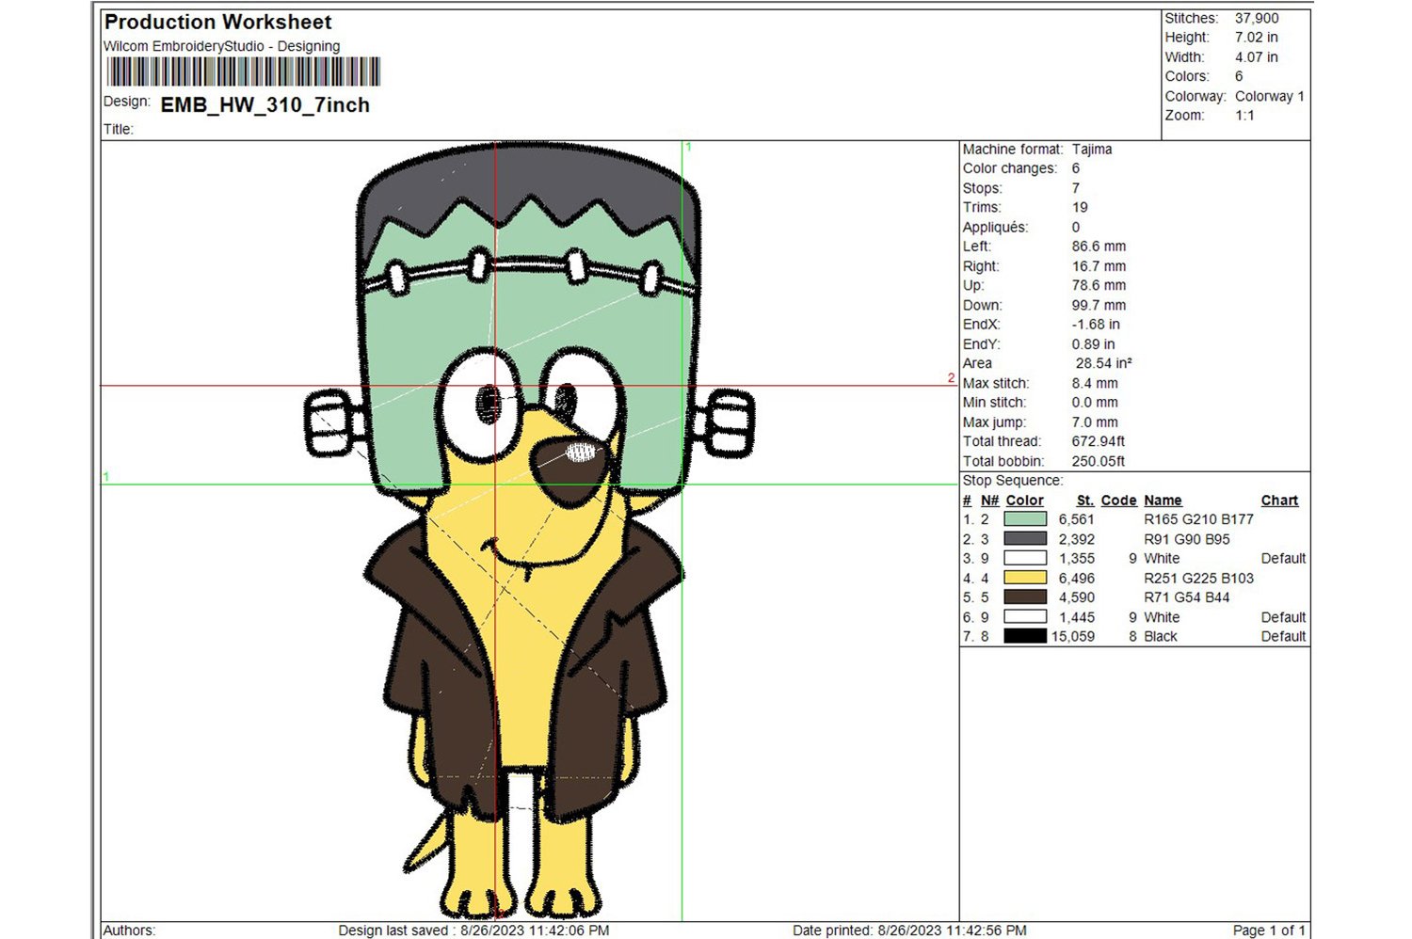Select the Code column header

click(x=1118, y=501)
